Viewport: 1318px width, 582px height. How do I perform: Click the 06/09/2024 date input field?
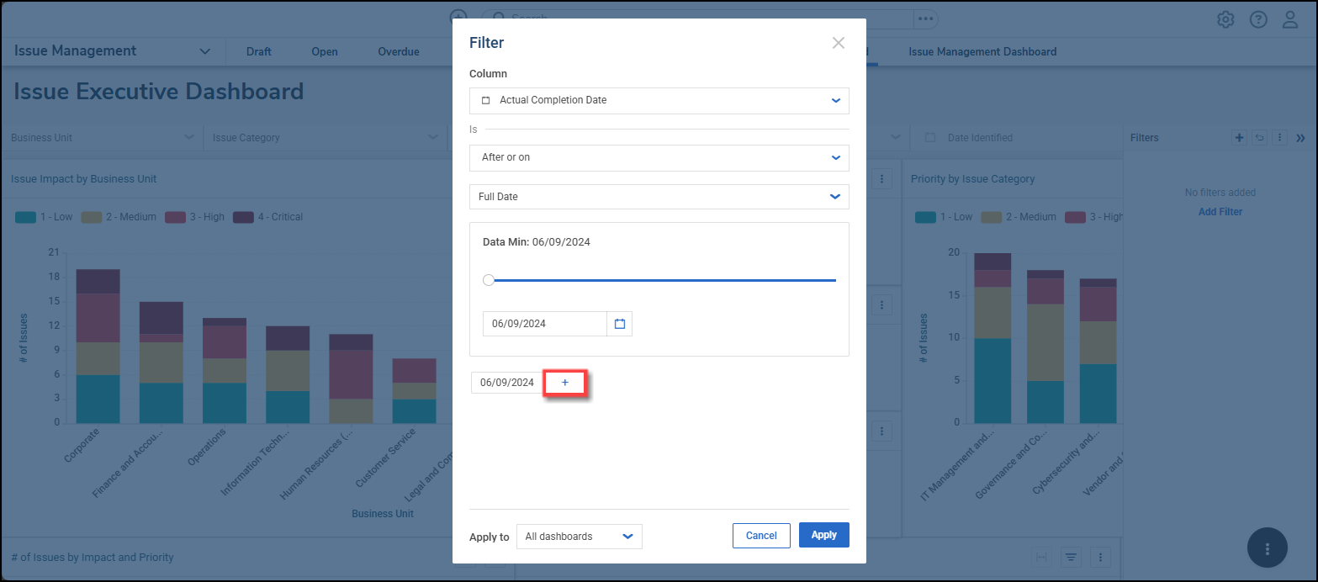[x=544, y=324]
